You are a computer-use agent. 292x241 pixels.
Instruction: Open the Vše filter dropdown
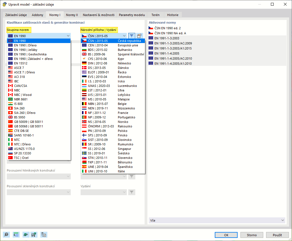point(217,220)
